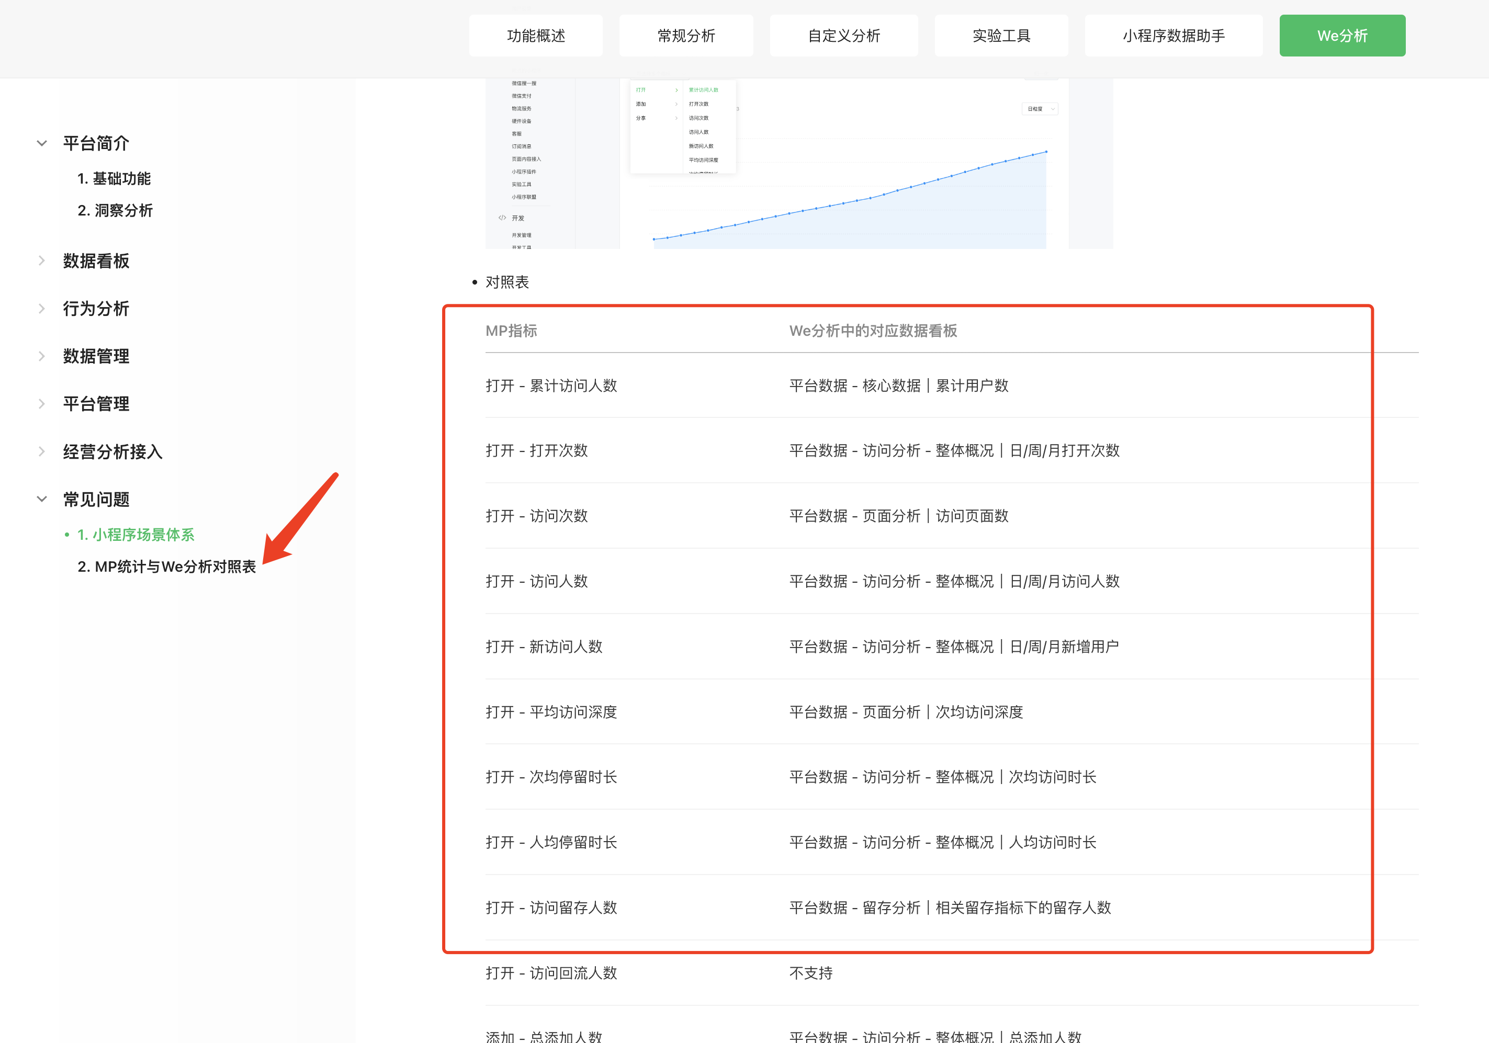This screenshot has height=1043, width=1489.
Task: Open the 小程序数据助手 tab
Action: tap(1173, 36)
